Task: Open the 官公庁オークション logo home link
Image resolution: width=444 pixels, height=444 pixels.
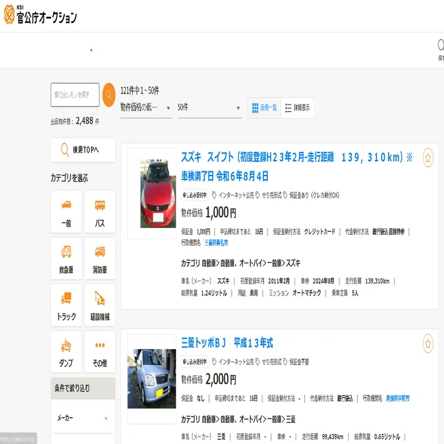Action: (x=40, y=14)
